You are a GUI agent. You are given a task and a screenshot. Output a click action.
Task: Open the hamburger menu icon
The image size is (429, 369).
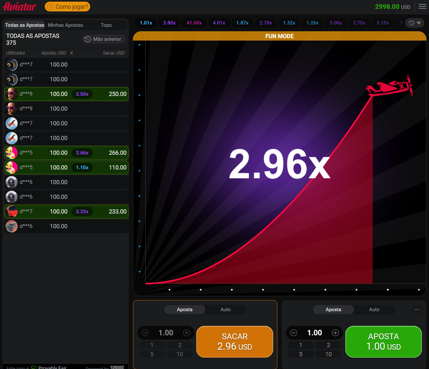(x=422, y=7)
